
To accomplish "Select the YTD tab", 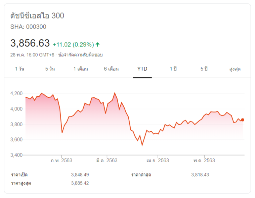I will 142,69.
